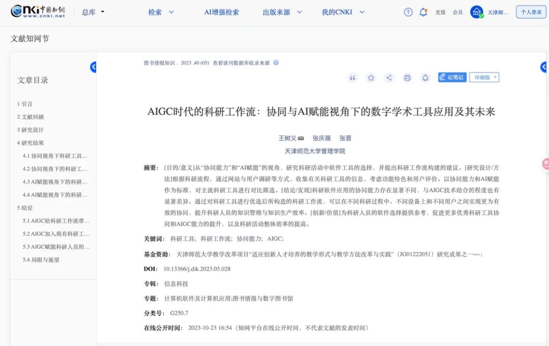Open the 总库 dropdown
549x346 pixels.
pyautogui.click(x=93, y=12)
